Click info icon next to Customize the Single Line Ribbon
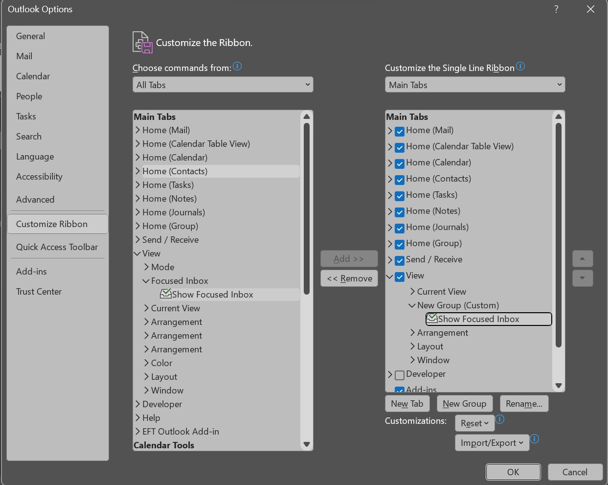 520,67
